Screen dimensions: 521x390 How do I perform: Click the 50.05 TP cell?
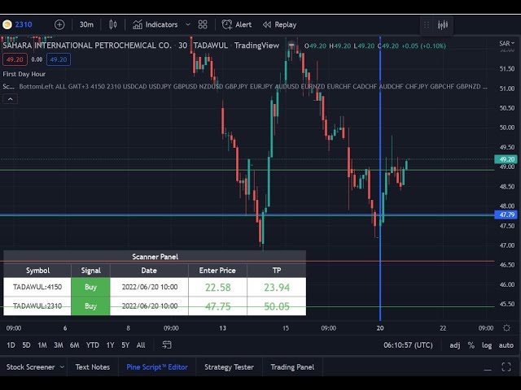pyautogui.click(x=277, y=306)
